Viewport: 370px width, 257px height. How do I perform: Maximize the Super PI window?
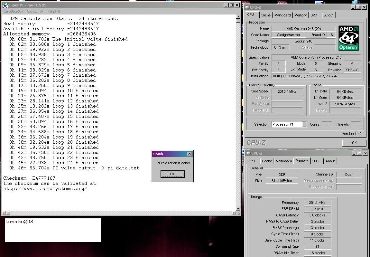coord(231,5)
